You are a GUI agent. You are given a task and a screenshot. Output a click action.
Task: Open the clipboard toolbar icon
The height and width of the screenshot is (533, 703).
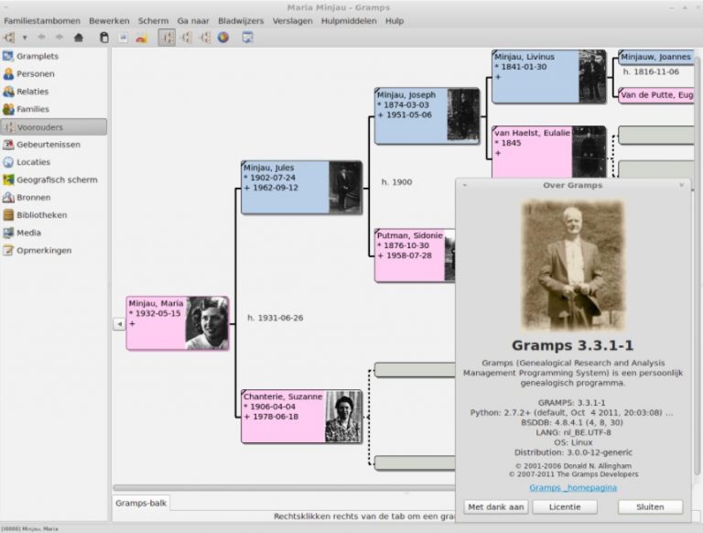pos(104,38)
